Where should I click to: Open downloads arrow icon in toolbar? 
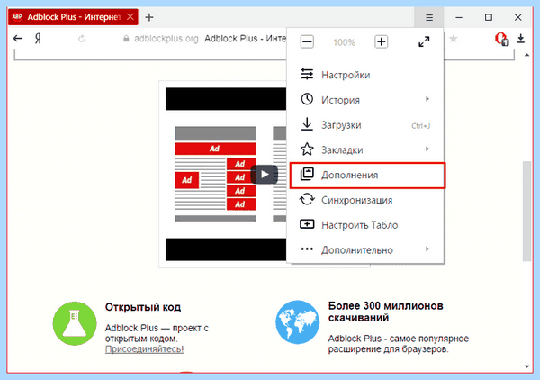(x=521, y=38)
